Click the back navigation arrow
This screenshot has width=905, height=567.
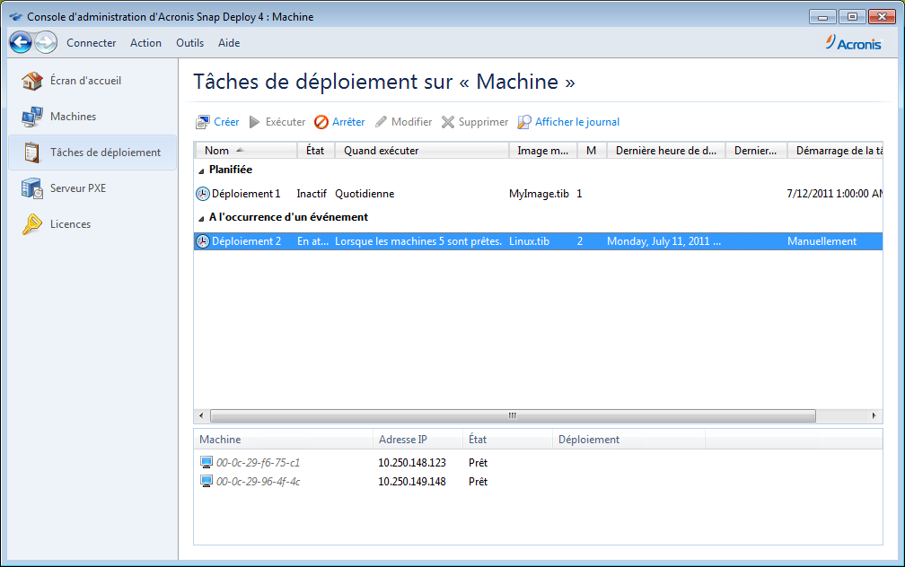20,42
